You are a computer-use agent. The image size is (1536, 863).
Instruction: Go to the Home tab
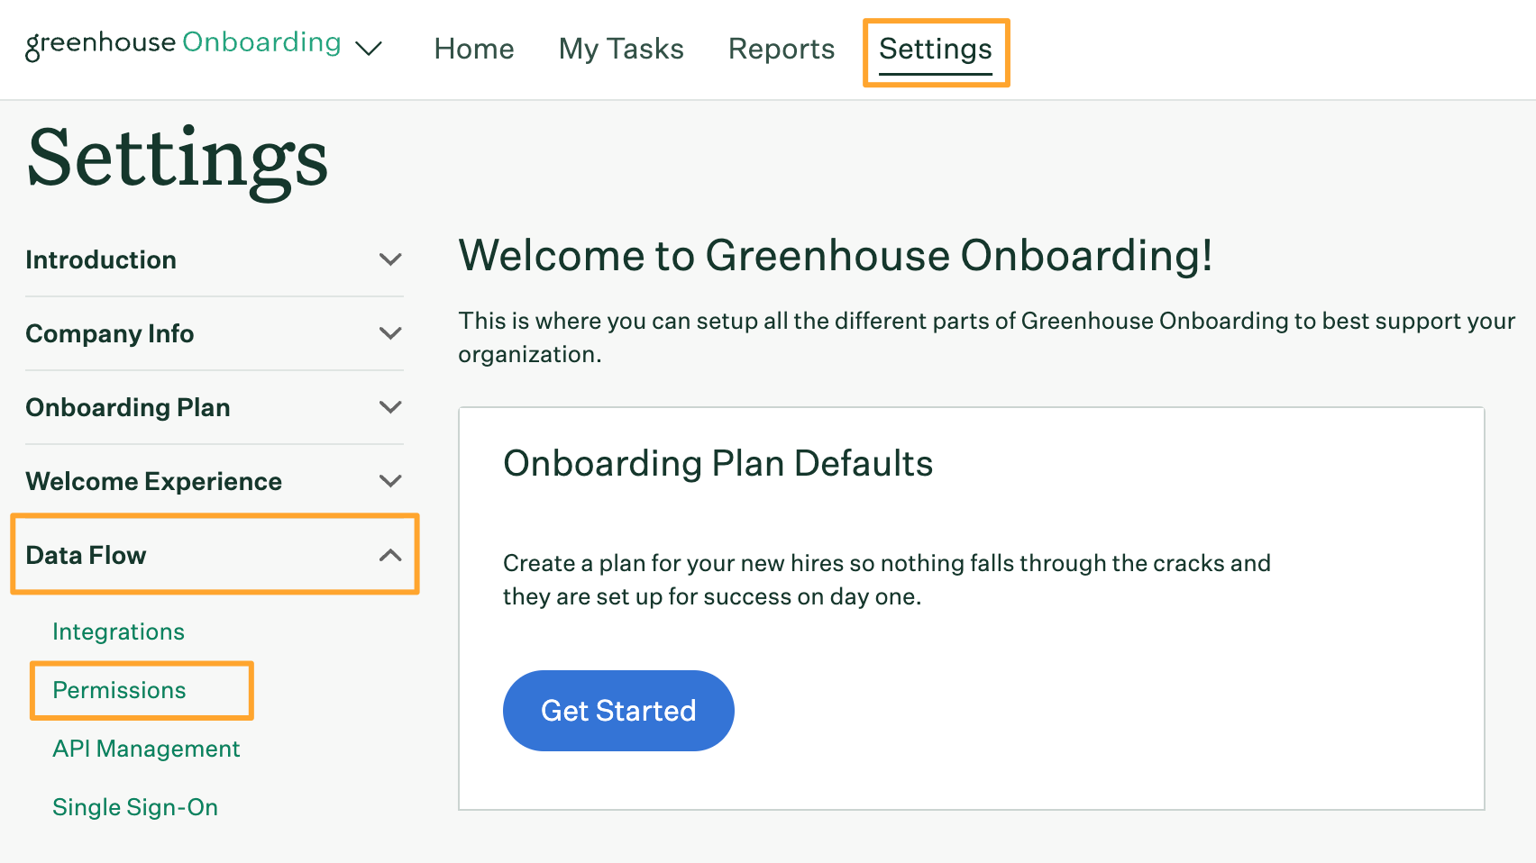tap(474, 49)
